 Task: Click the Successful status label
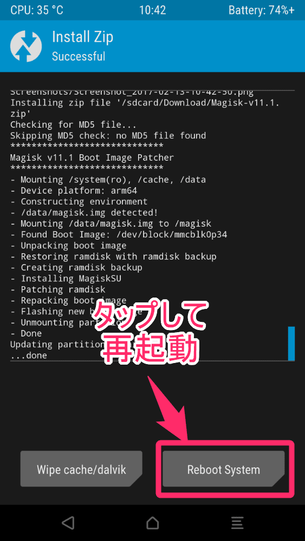[79, 56]
